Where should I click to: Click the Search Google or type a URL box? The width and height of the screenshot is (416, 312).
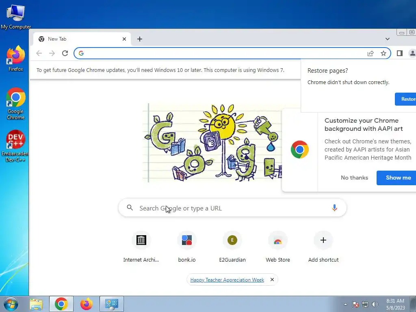[232, 208]
